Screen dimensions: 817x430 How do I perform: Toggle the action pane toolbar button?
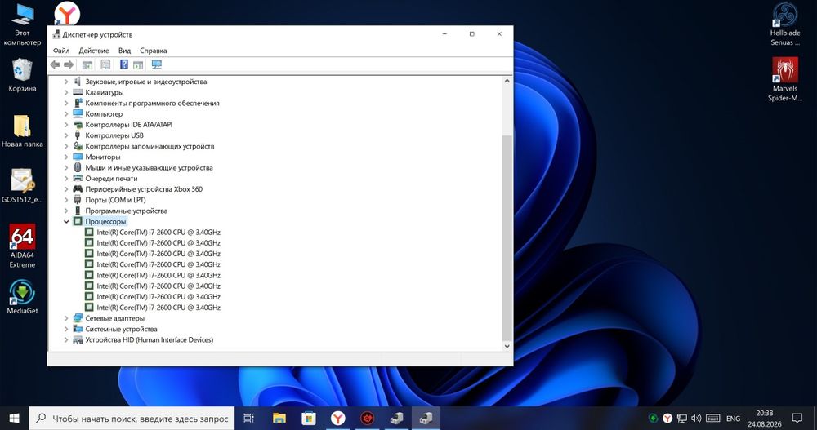pos(138,64)
